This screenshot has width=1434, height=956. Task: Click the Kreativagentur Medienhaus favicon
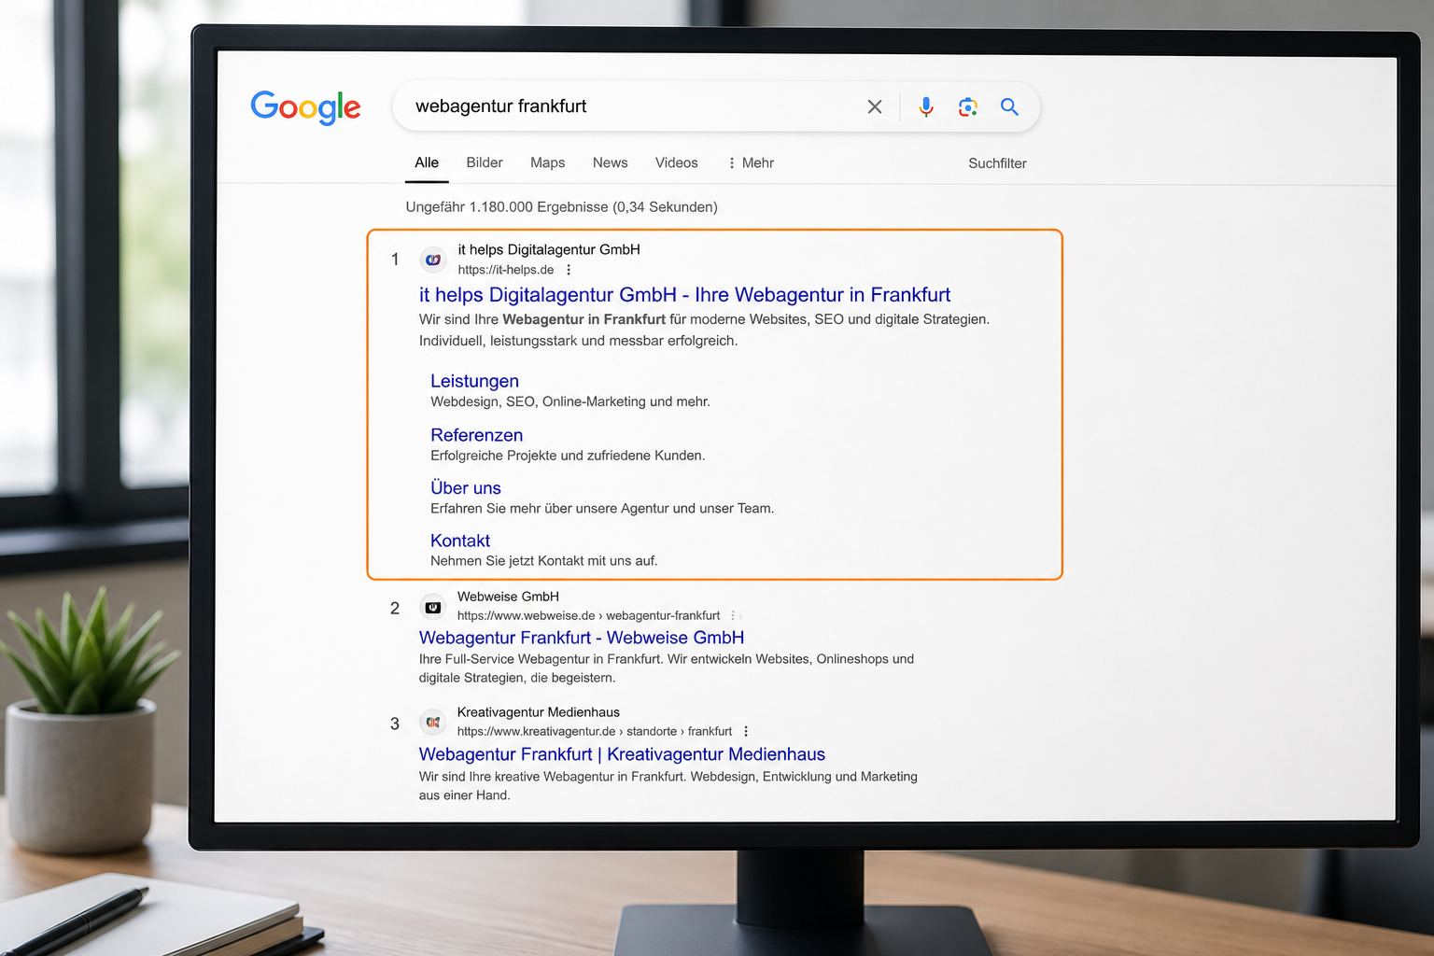[433, 723]
